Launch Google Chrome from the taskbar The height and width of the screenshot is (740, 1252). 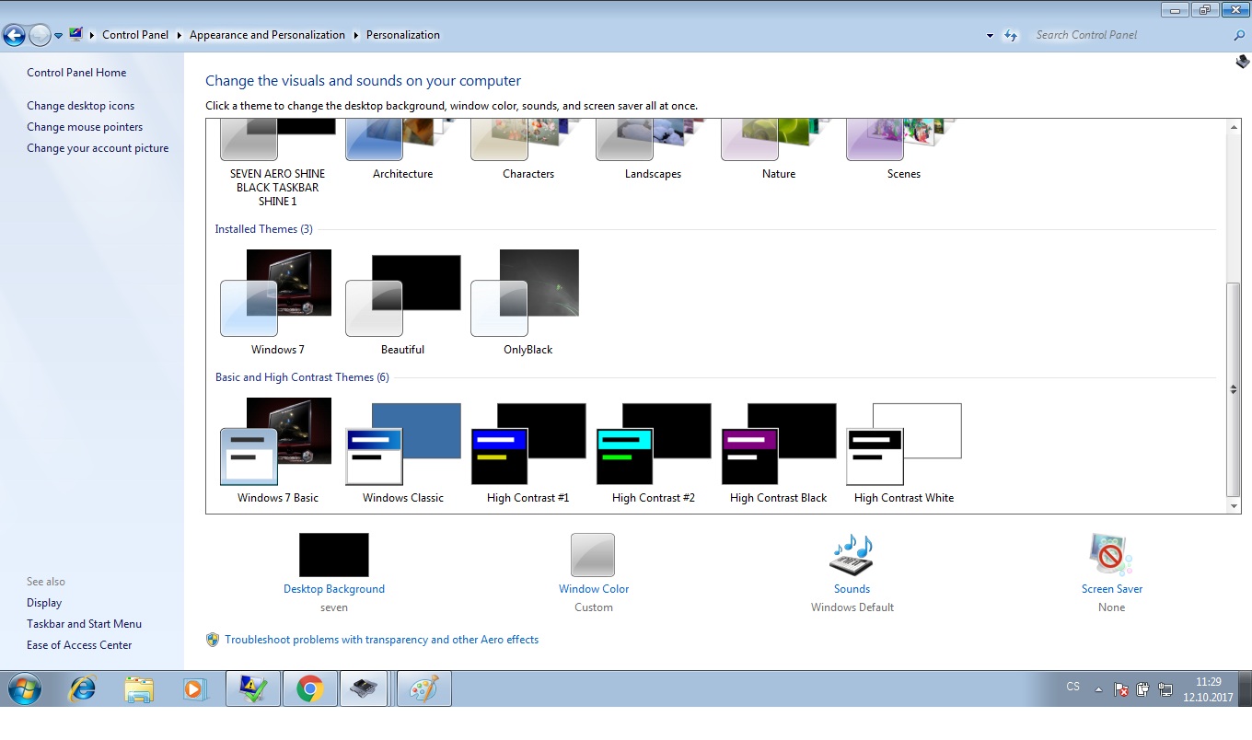click(x=309, y=688)
